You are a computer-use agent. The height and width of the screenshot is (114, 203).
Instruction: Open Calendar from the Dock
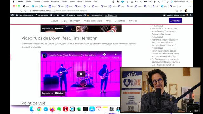point(99,109)
